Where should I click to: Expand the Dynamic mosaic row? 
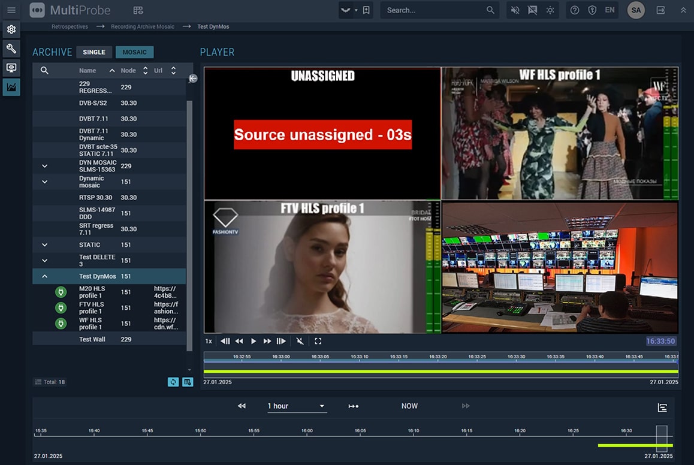(x=45, y=182)
